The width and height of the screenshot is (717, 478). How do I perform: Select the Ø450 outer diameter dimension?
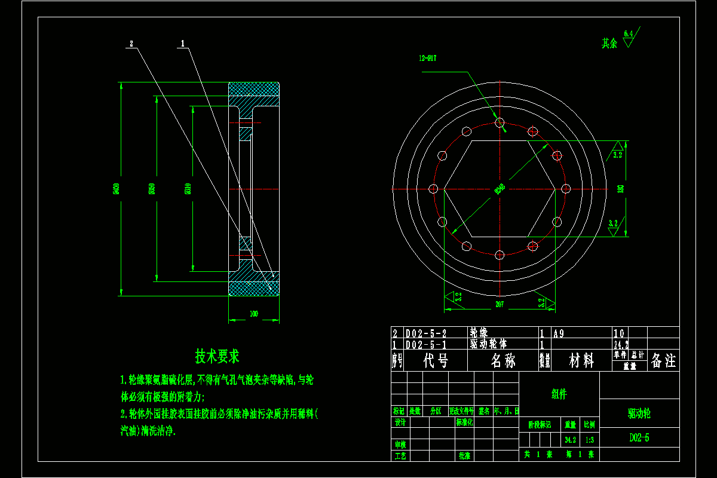pyautogui.click(x=117, y=189)
